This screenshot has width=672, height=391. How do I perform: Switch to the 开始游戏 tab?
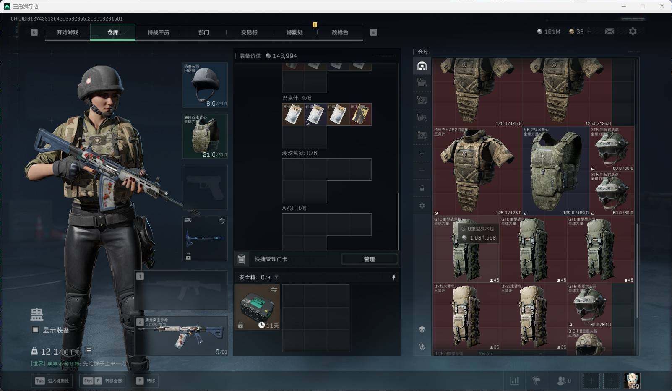pyautogui.click(x=68, y=32)
